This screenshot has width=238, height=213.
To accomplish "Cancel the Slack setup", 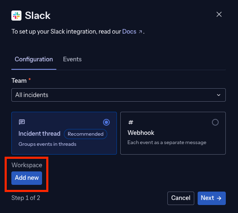I will pyautogui.click(x=181, y=198).
